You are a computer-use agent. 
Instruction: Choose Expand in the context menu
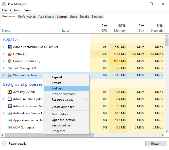pos(66,77)
